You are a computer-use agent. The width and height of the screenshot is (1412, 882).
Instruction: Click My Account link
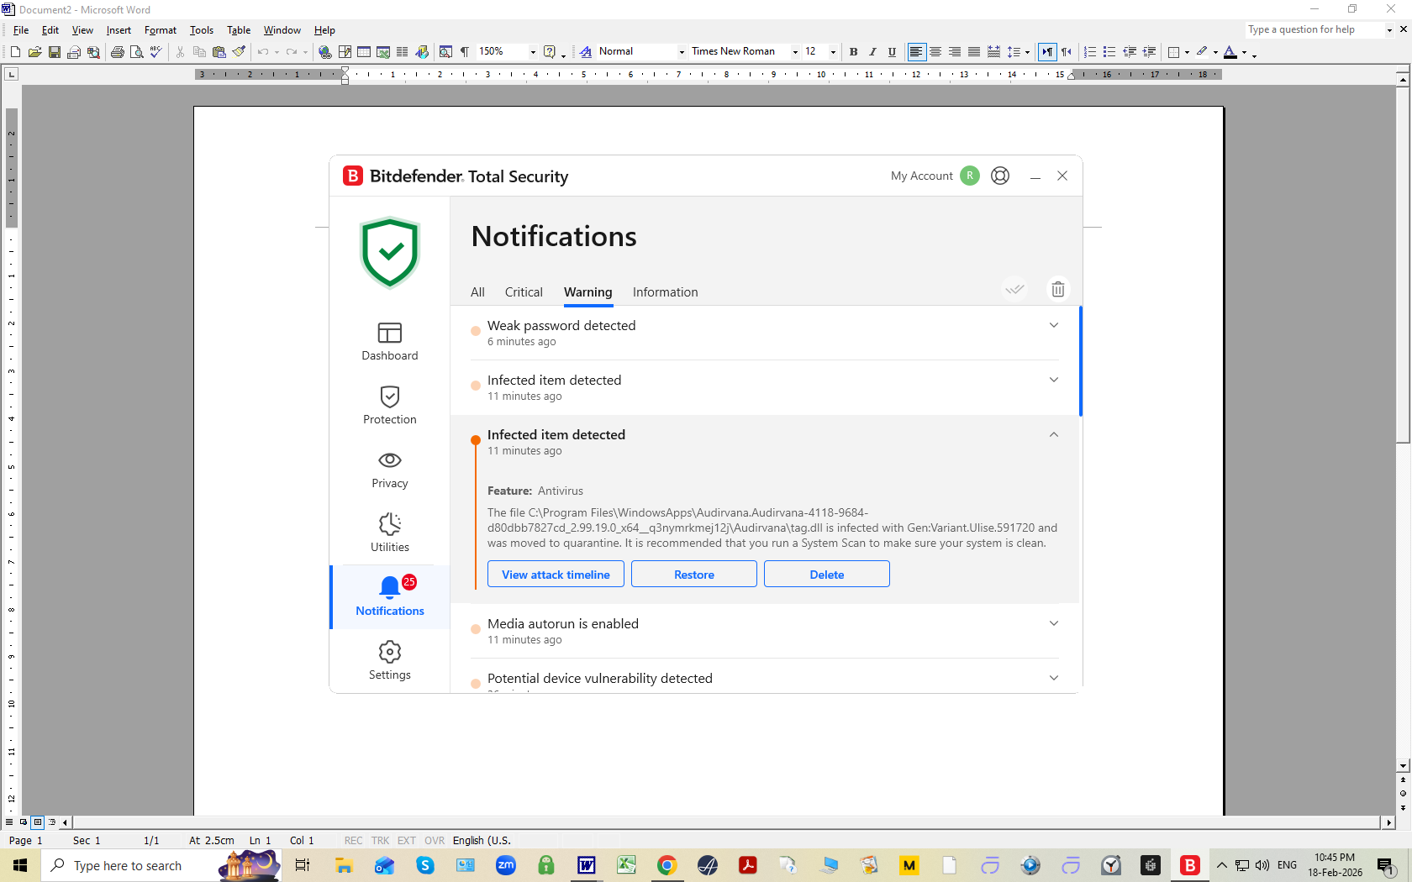point(922,176)
